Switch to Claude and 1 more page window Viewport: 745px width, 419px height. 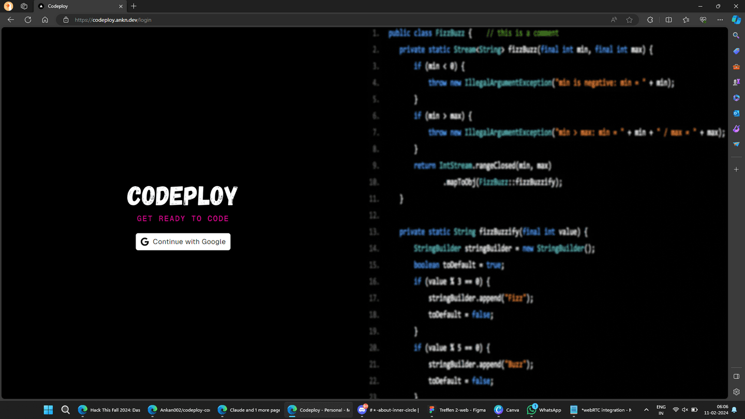249,410
